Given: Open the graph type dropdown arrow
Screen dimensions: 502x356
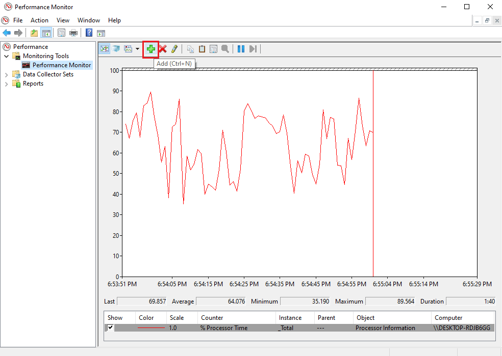Looking at the screenshot, I should pos(137,49).
